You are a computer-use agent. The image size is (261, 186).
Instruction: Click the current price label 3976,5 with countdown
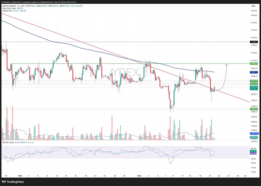tap(254, 88)
